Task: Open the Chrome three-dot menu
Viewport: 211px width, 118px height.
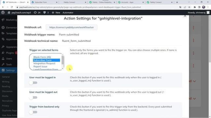Action: 208,7
